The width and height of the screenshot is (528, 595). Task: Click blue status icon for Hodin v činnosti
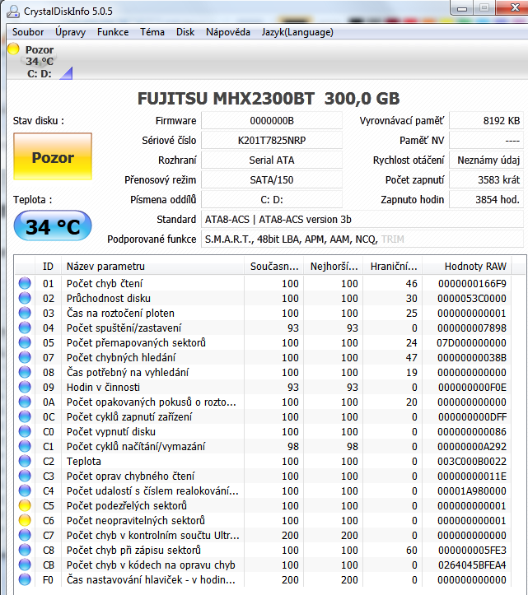[x=25, y=387]
